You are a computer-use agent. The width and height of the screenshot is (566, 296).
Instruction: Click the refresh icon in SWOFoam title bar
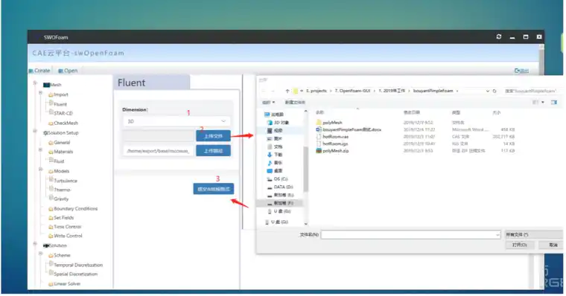coord(498,36)
